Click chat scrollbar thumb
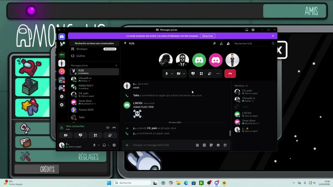This screenshot has height=187, width=333. coord(230,133)
